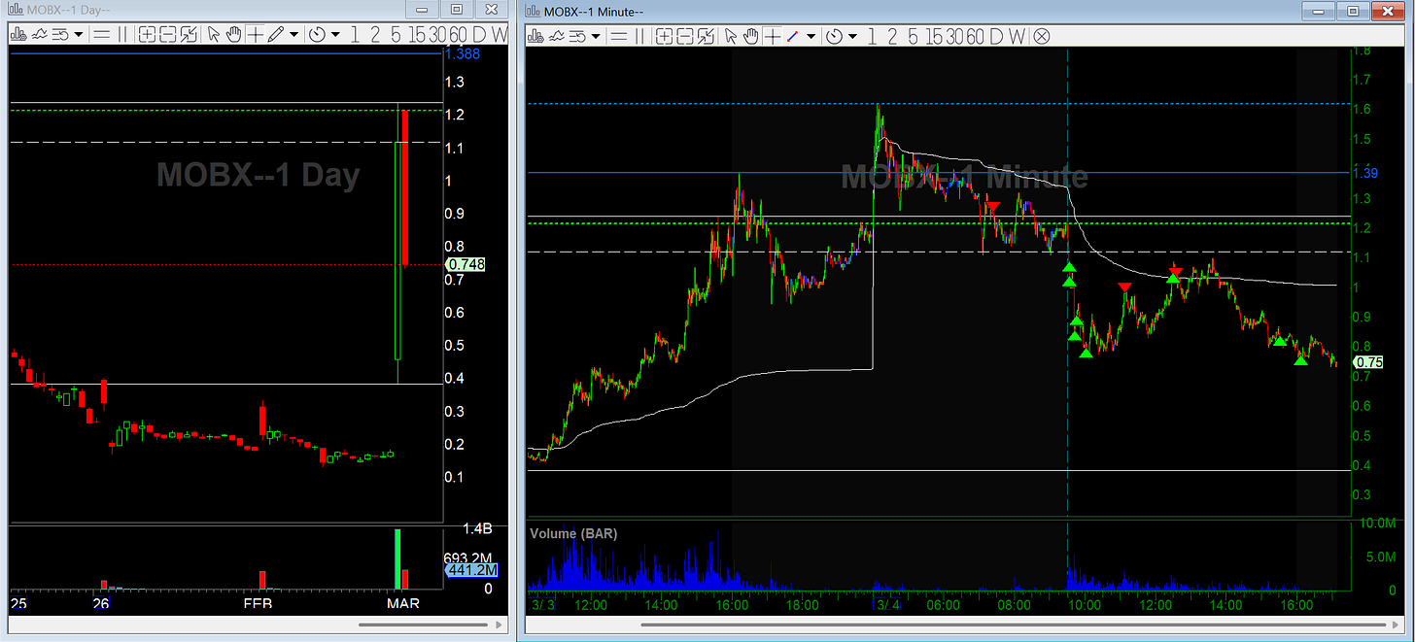Select the 1-minute interval in Minute window
This screenshot has width=1415, height=642.
coord(872,36)
